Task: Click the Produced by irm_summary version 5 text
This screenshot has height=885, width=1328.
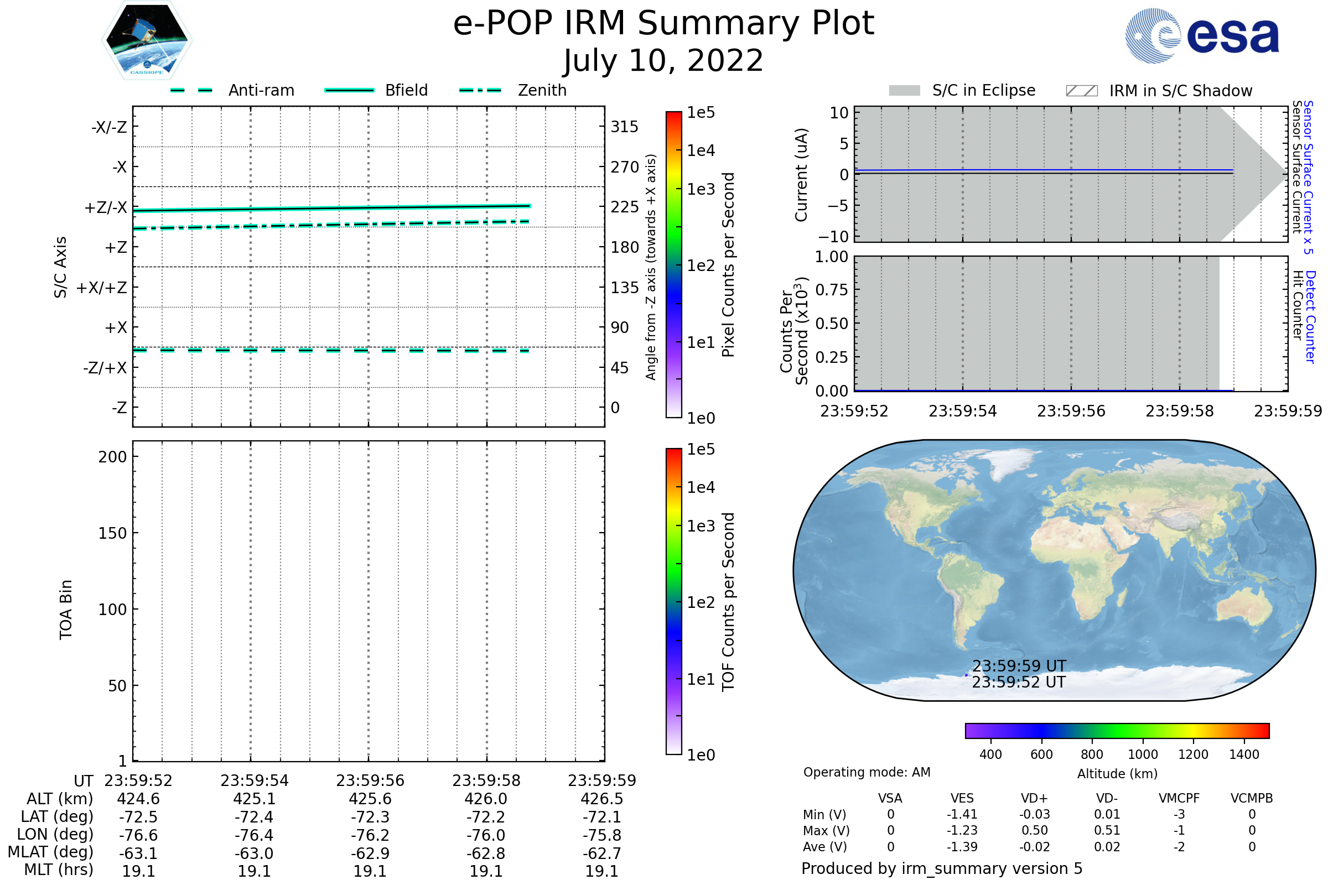Action: point(942,868)
